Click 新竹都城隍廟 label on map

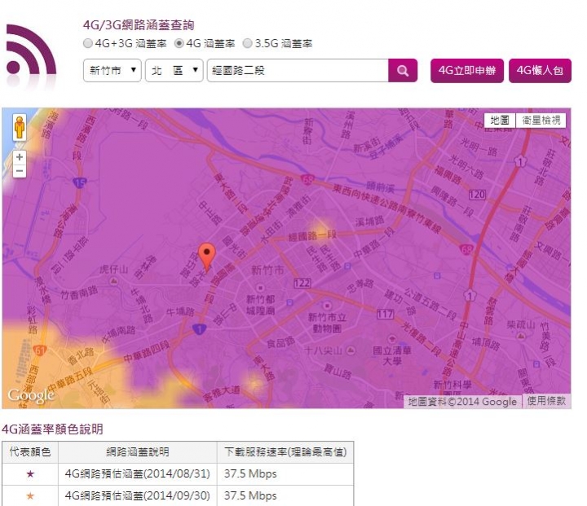click(261, 304)
